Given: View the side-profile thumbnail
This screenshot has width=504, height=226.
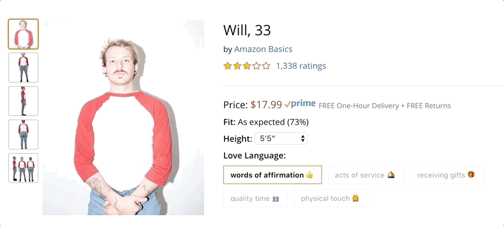Looking at the screenshot, I should 23,101.
